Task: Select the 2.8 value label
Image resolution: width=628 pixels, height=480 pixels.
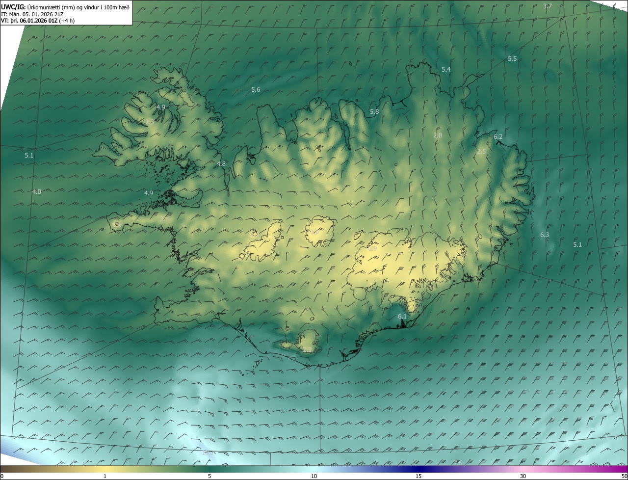Action: pyautogui.click(x=438, y=135)
